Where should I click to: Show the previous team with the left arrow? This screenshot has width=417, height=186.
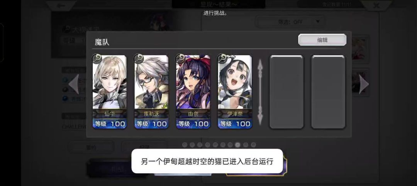tap(74, 84)
